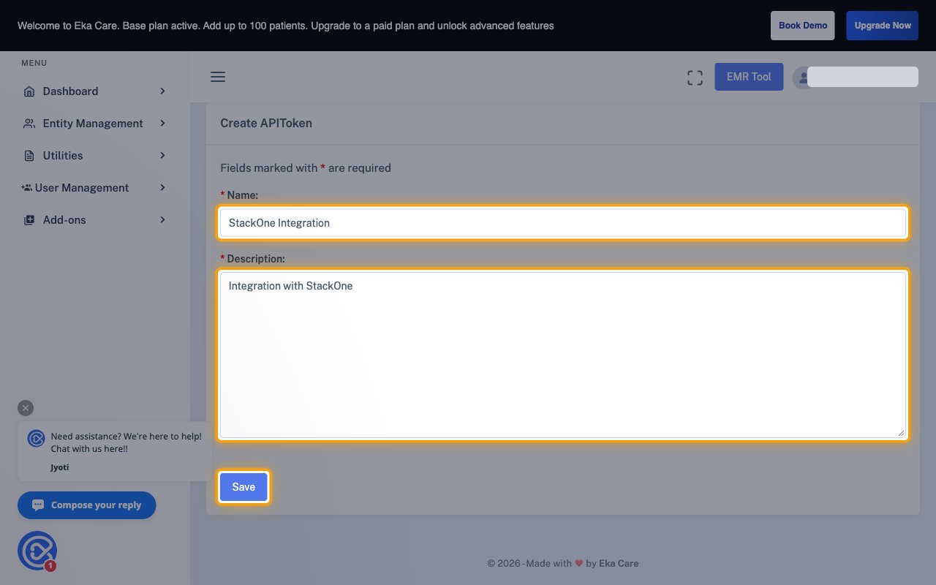Click the Eka Care footer text
Viewport: 936px width, 585px height.
[x=619, y=564]
